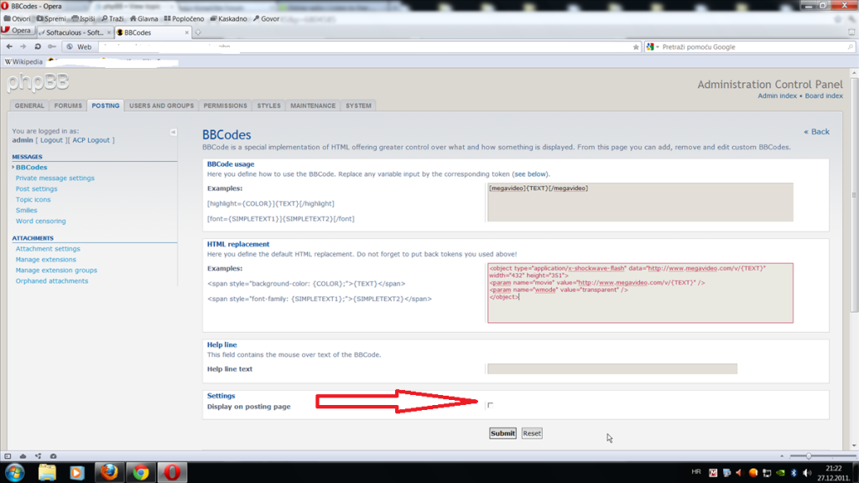
Task: Enable Display on posting page checkbox
Action: [490, 405]
